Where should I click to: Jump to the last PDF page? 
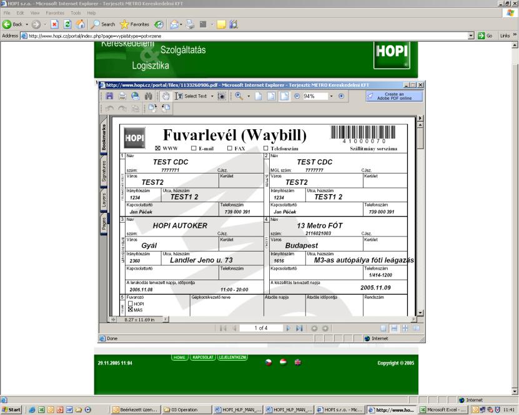[x=299, y=328]
